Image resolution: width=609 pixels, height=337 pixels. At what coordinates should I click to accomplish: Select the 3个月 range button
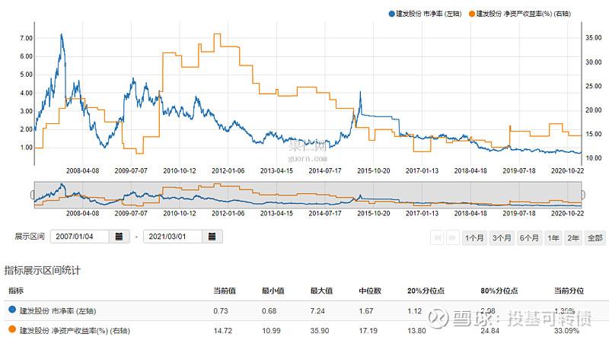tap(502, 237)
